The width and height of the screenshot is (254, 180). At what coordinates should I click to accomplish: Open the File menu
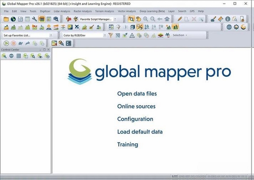6,11
